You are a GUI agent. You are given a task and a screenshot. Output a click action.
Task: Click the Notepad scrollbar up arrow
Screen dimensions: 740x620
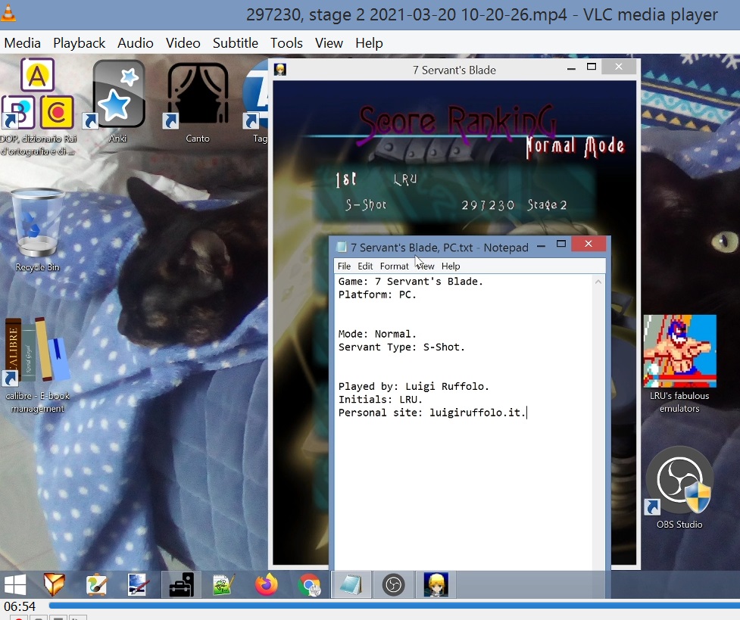598,282
